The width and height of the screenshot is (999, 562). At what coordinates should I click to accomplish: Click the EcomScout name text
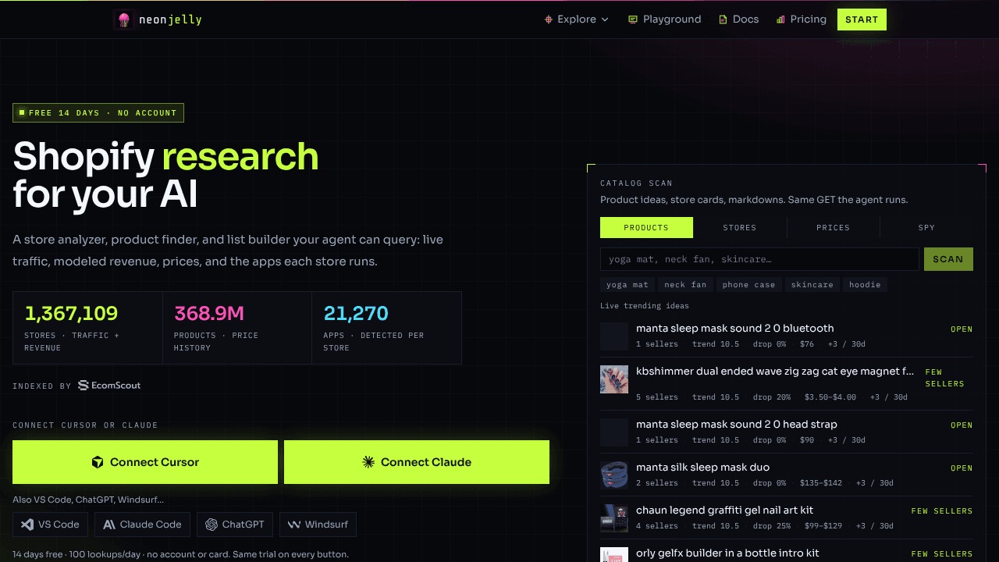(116, 386)
